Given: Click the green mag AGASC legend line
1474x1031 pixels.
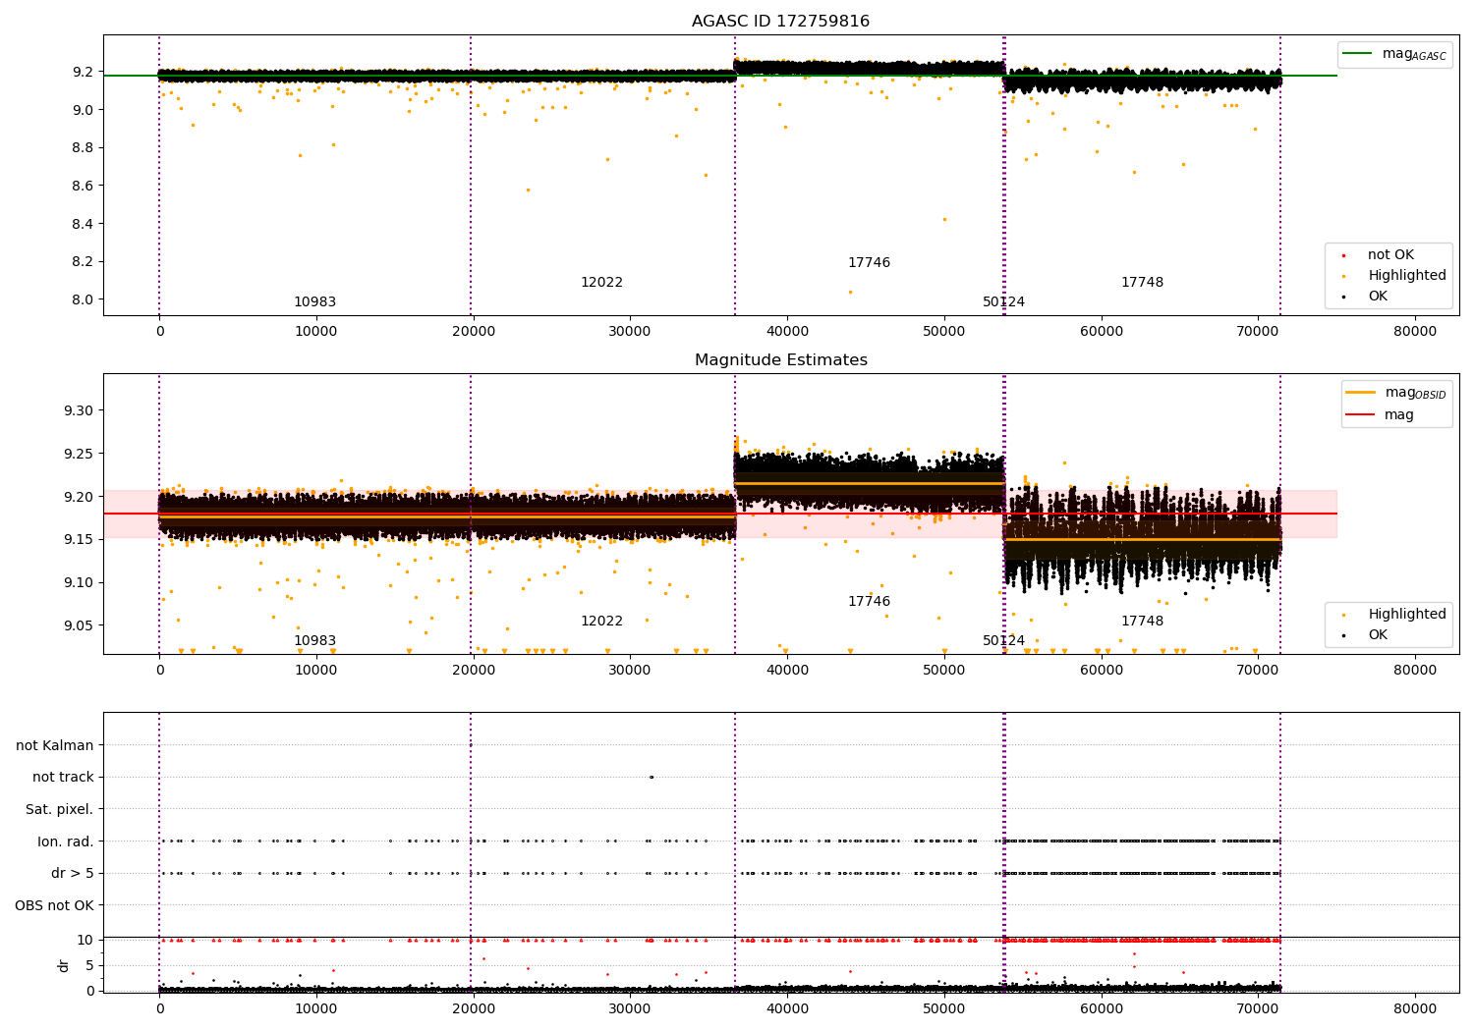Looking at the screenshot, I should point(1358,54).
